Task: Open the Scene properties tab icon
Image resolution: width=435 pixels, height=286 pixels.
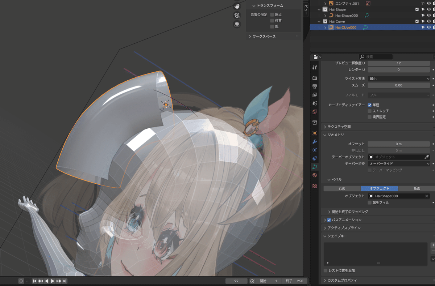Action: pos(315,103)
